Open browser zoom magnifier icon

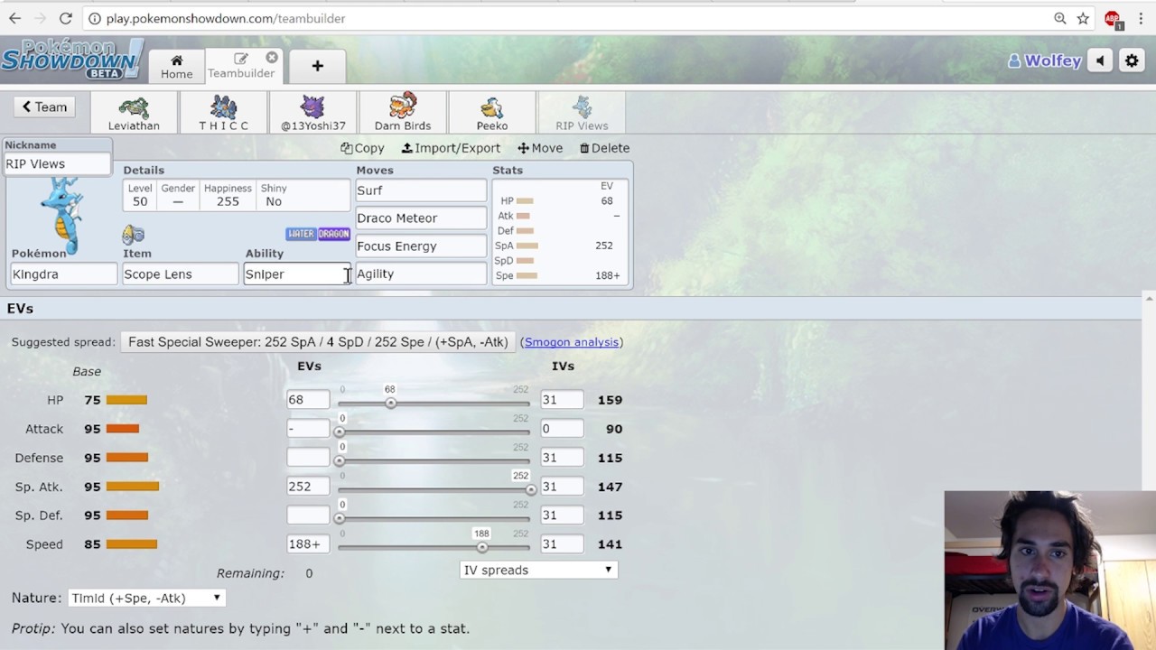point(1060,18)
